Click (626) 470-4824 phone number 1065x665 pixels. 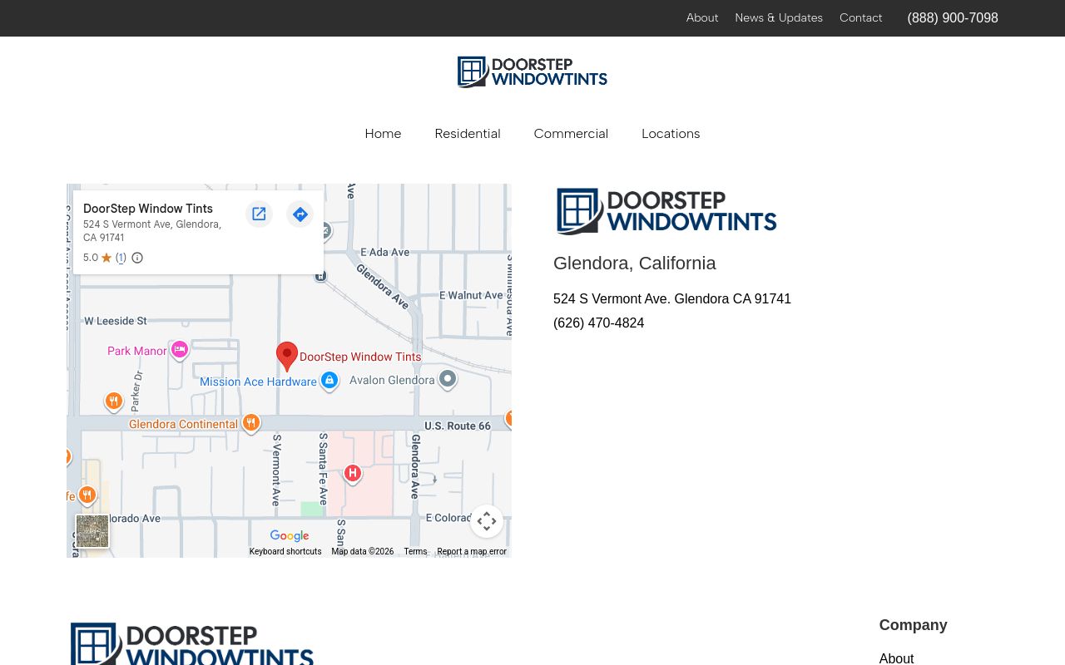(599, 323)
